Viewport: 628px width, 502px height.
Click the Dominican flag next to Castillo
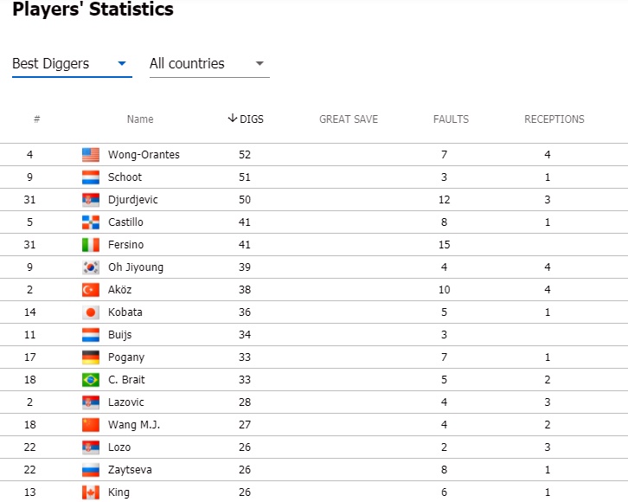tap(91, 222)
